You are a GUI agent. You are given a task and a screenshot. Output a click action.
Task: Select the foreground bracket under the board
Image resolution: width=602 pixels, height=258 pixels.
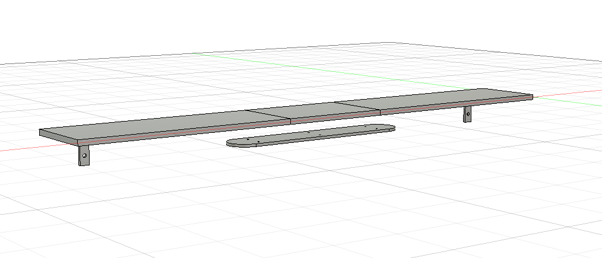click(84, 155)
